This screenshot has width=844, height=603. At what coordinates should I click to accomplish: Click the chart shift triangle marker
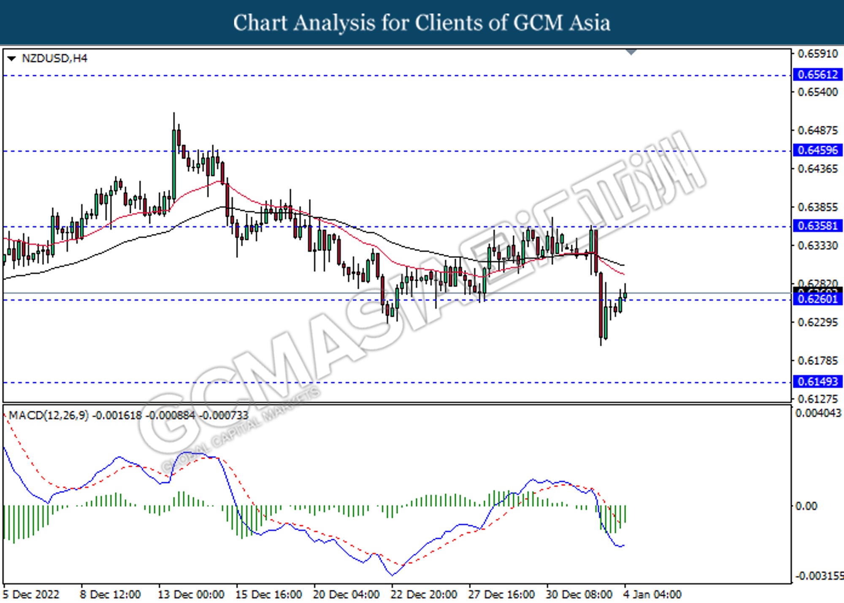coord(631,52)
